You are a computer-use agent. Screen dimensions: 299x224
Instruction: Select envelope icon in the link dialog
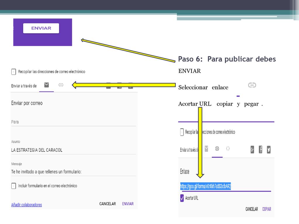click(206, 148)
